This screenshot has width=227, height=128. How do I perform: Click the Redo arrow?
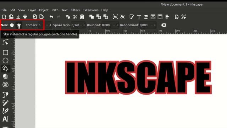[58, 17]
